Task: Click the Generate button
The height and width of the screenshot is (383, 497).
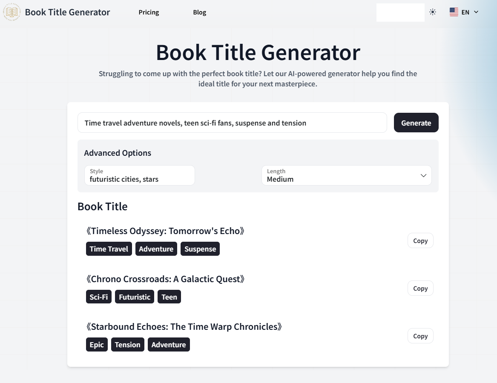Action: click(416, 123)
